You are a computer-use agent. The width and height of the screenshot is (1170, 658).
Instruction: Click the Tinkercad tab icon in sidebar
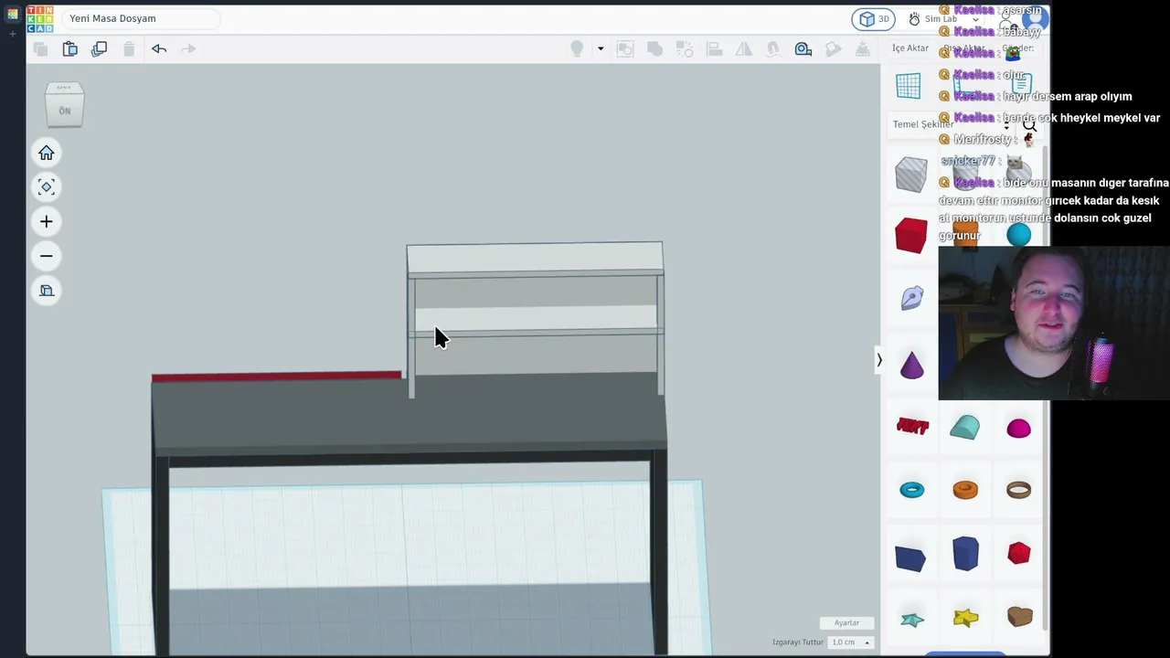coord(12,14)
